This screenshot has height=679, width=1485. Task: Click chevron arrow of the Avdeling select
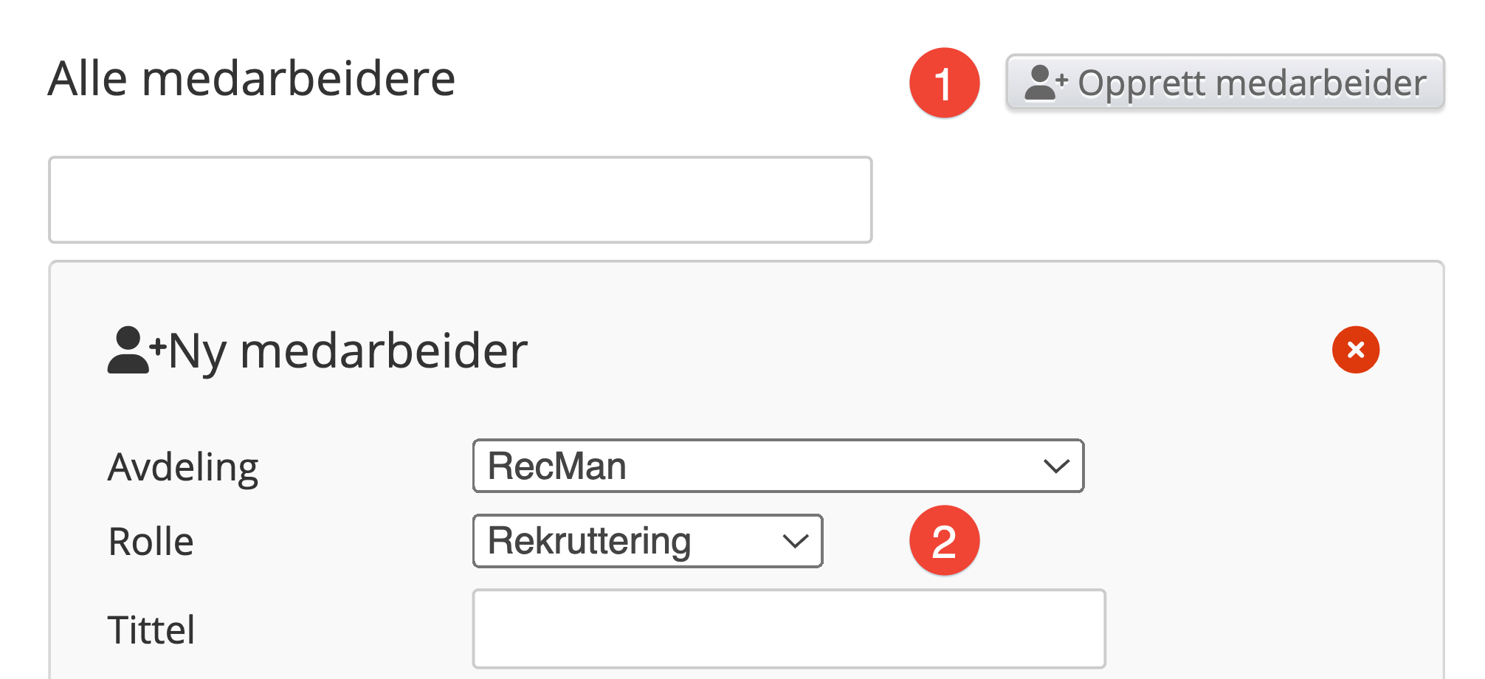pos(1056,466)
